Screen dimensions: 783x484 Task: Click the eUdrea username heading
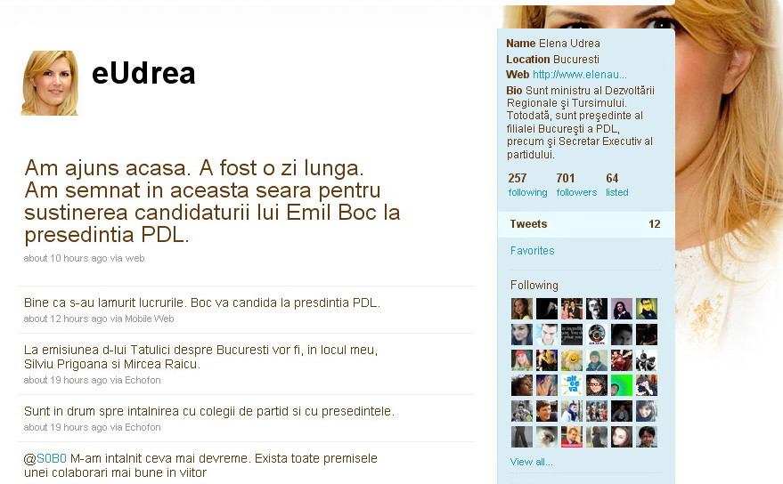tap(143, 73)
